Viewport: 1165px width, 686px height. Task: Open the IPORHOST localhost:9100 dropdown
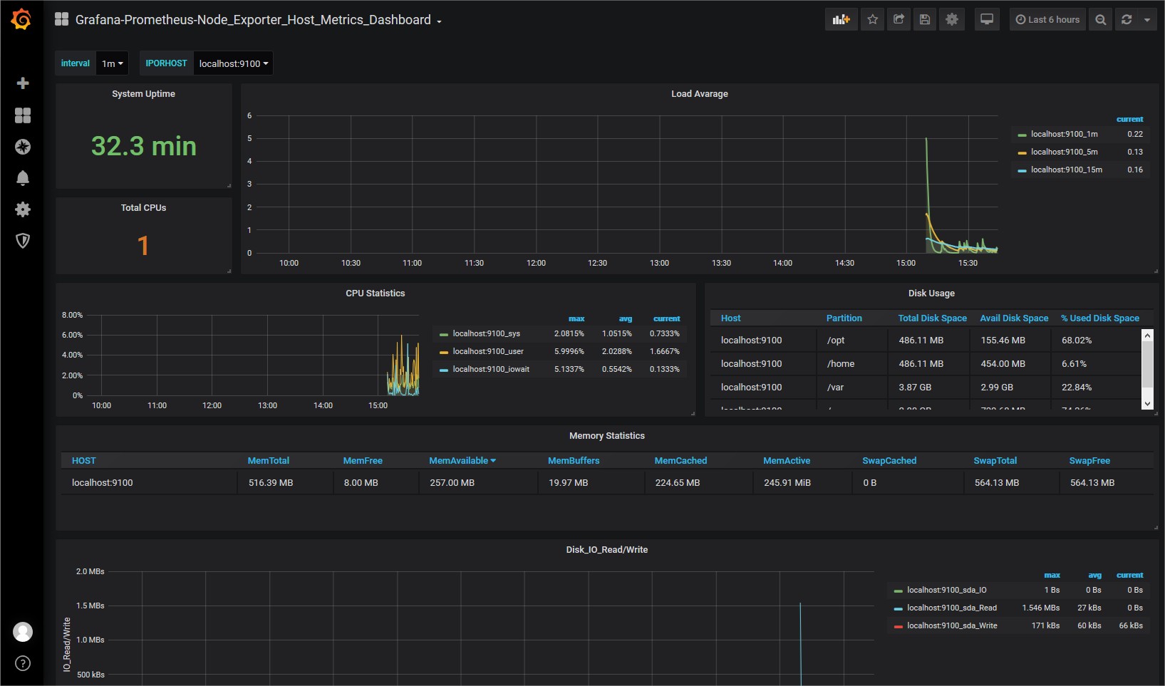[x=234, y=63]
